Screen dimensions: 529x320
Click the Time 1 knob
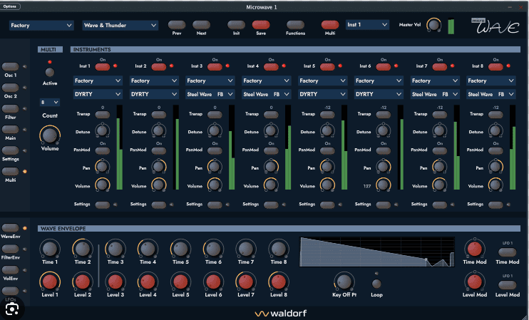50,249
